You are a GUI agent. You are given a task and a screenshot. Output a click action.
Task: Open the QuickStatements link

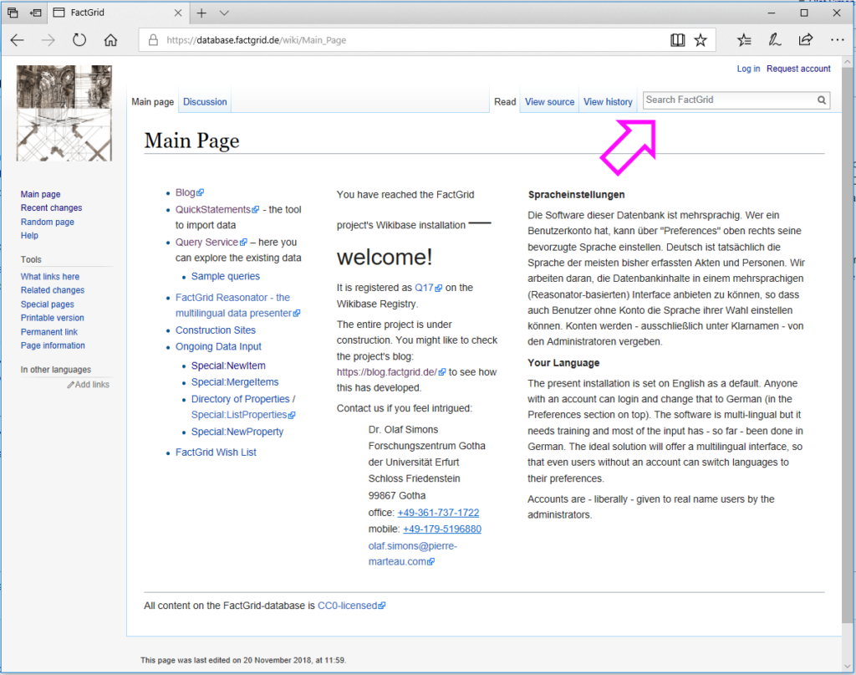[x=217, y=210]
